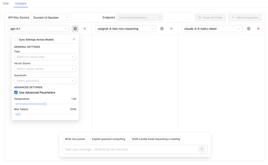Viewport: 268px width, 165px height.
Task: Click the Temperature slider handle
Action: pos(45,104)
